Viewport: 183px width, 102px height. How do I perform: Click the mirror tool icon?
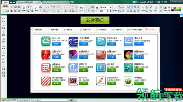click(x=135, y=11)
